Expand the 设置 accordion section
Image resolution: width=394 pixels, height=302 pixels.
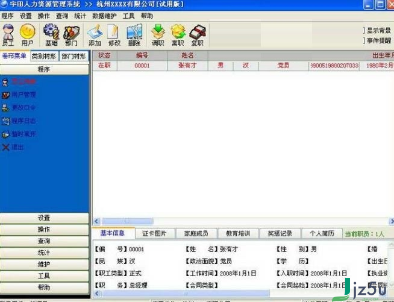point(44,218)
